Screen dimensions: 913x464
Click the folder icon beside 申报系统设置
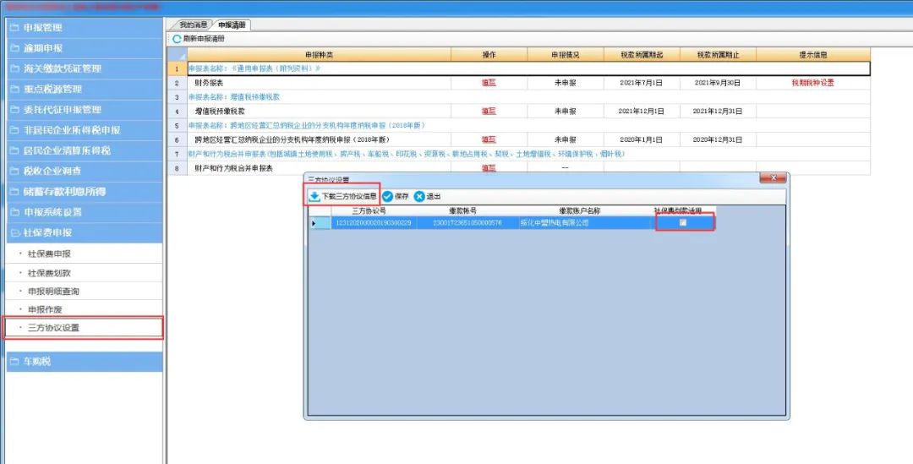pos(14,212)
